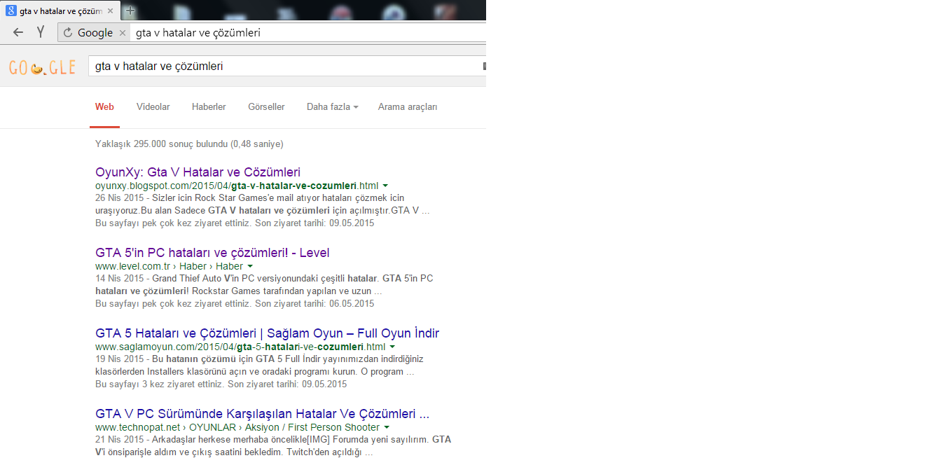The image size is (947, 458).
Task: Click the oyunxy.blogspot.com URL text
Action: [237, 186]
